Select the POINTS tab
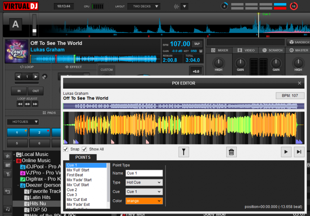310x216 pixels. 83,158
